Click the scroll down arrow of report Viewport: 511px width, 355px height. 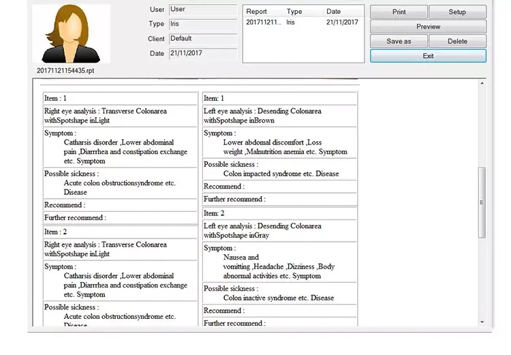click(482, 321)
